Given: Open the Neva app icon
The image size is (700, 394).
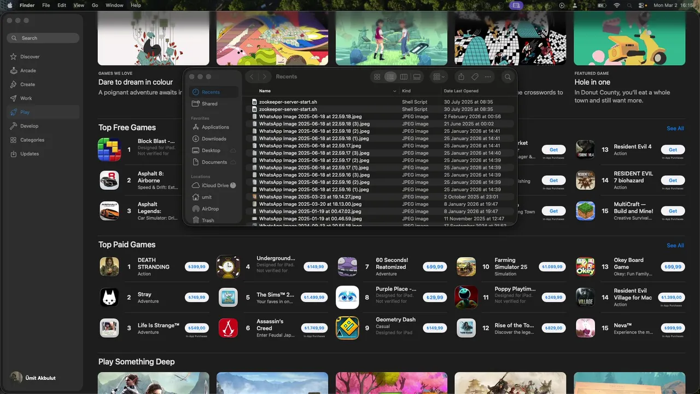Looking at the screenshot, I should pyautogui.click(x=585, y=328).
